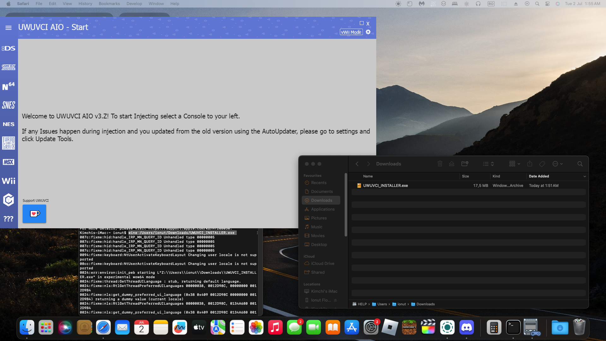Click the Finder tags icon
The height and width of the screenshot is (341, 606).
542,164
